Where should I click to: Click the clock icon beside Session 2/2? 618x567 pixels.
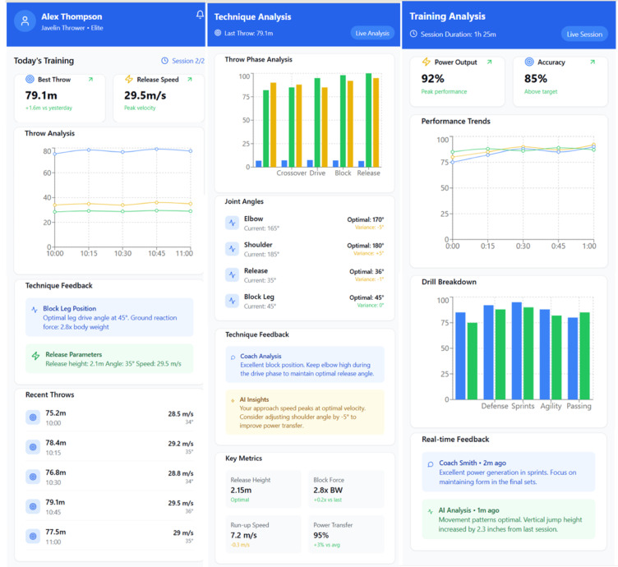tap(164, 61)
